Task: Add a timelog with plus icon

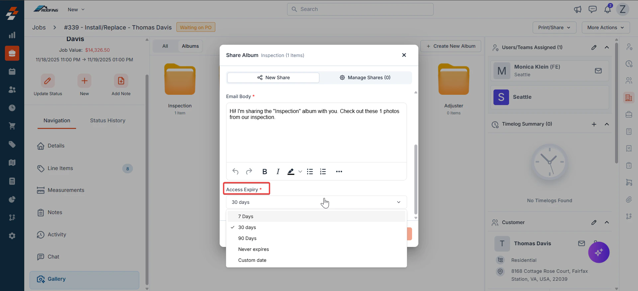Action: pyautogui.click(x=594, y=124)
